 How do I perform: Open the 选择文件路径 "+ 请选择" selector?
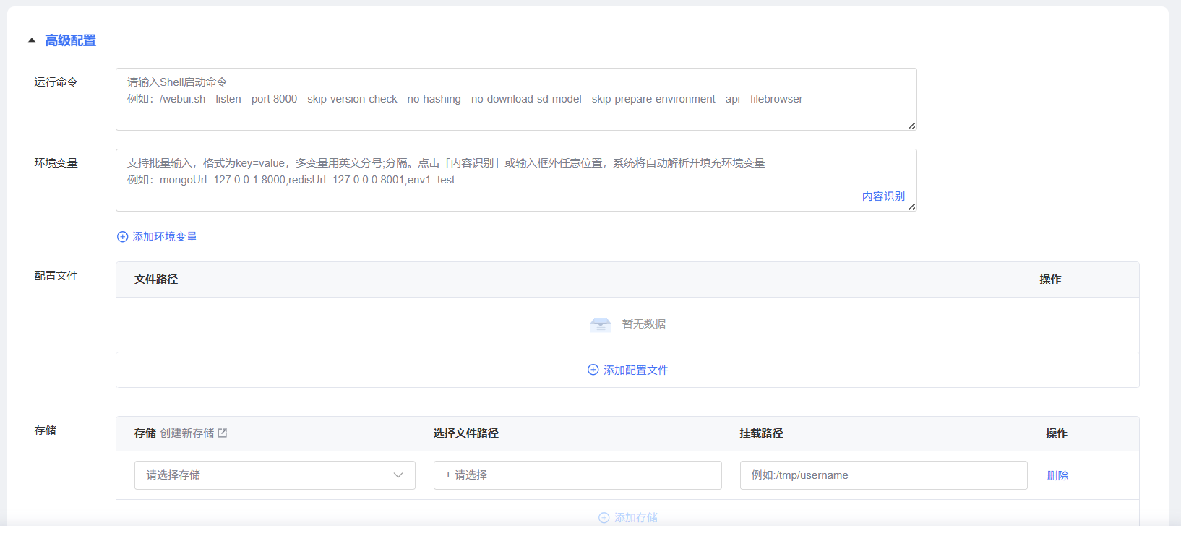pyautogui.click(x=577, y=475)
